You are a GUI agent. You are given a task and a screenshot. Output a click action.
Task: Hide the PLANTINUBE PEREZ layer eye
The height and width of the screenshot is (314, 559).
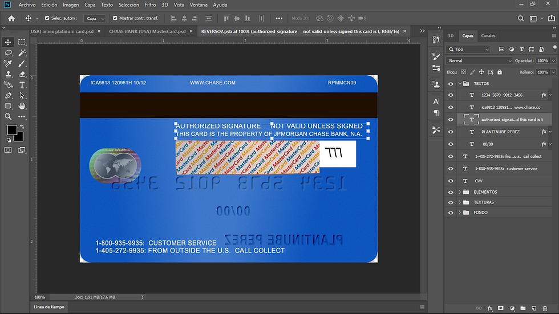pos(451,132)
